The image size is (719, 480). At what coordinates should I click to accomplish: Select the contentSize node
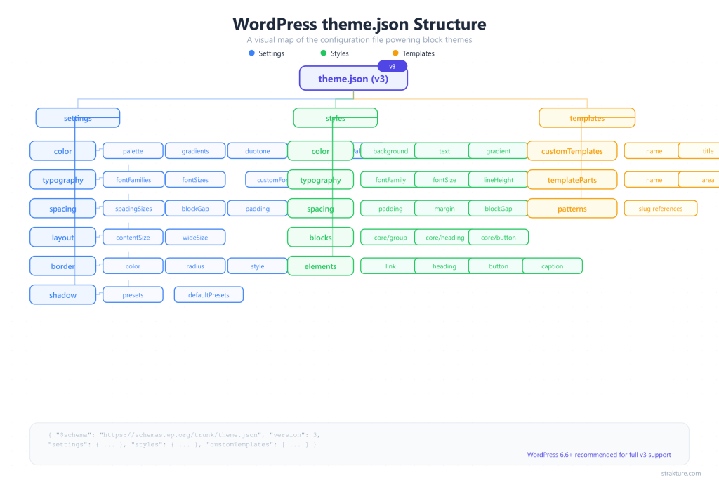point(133,238)
